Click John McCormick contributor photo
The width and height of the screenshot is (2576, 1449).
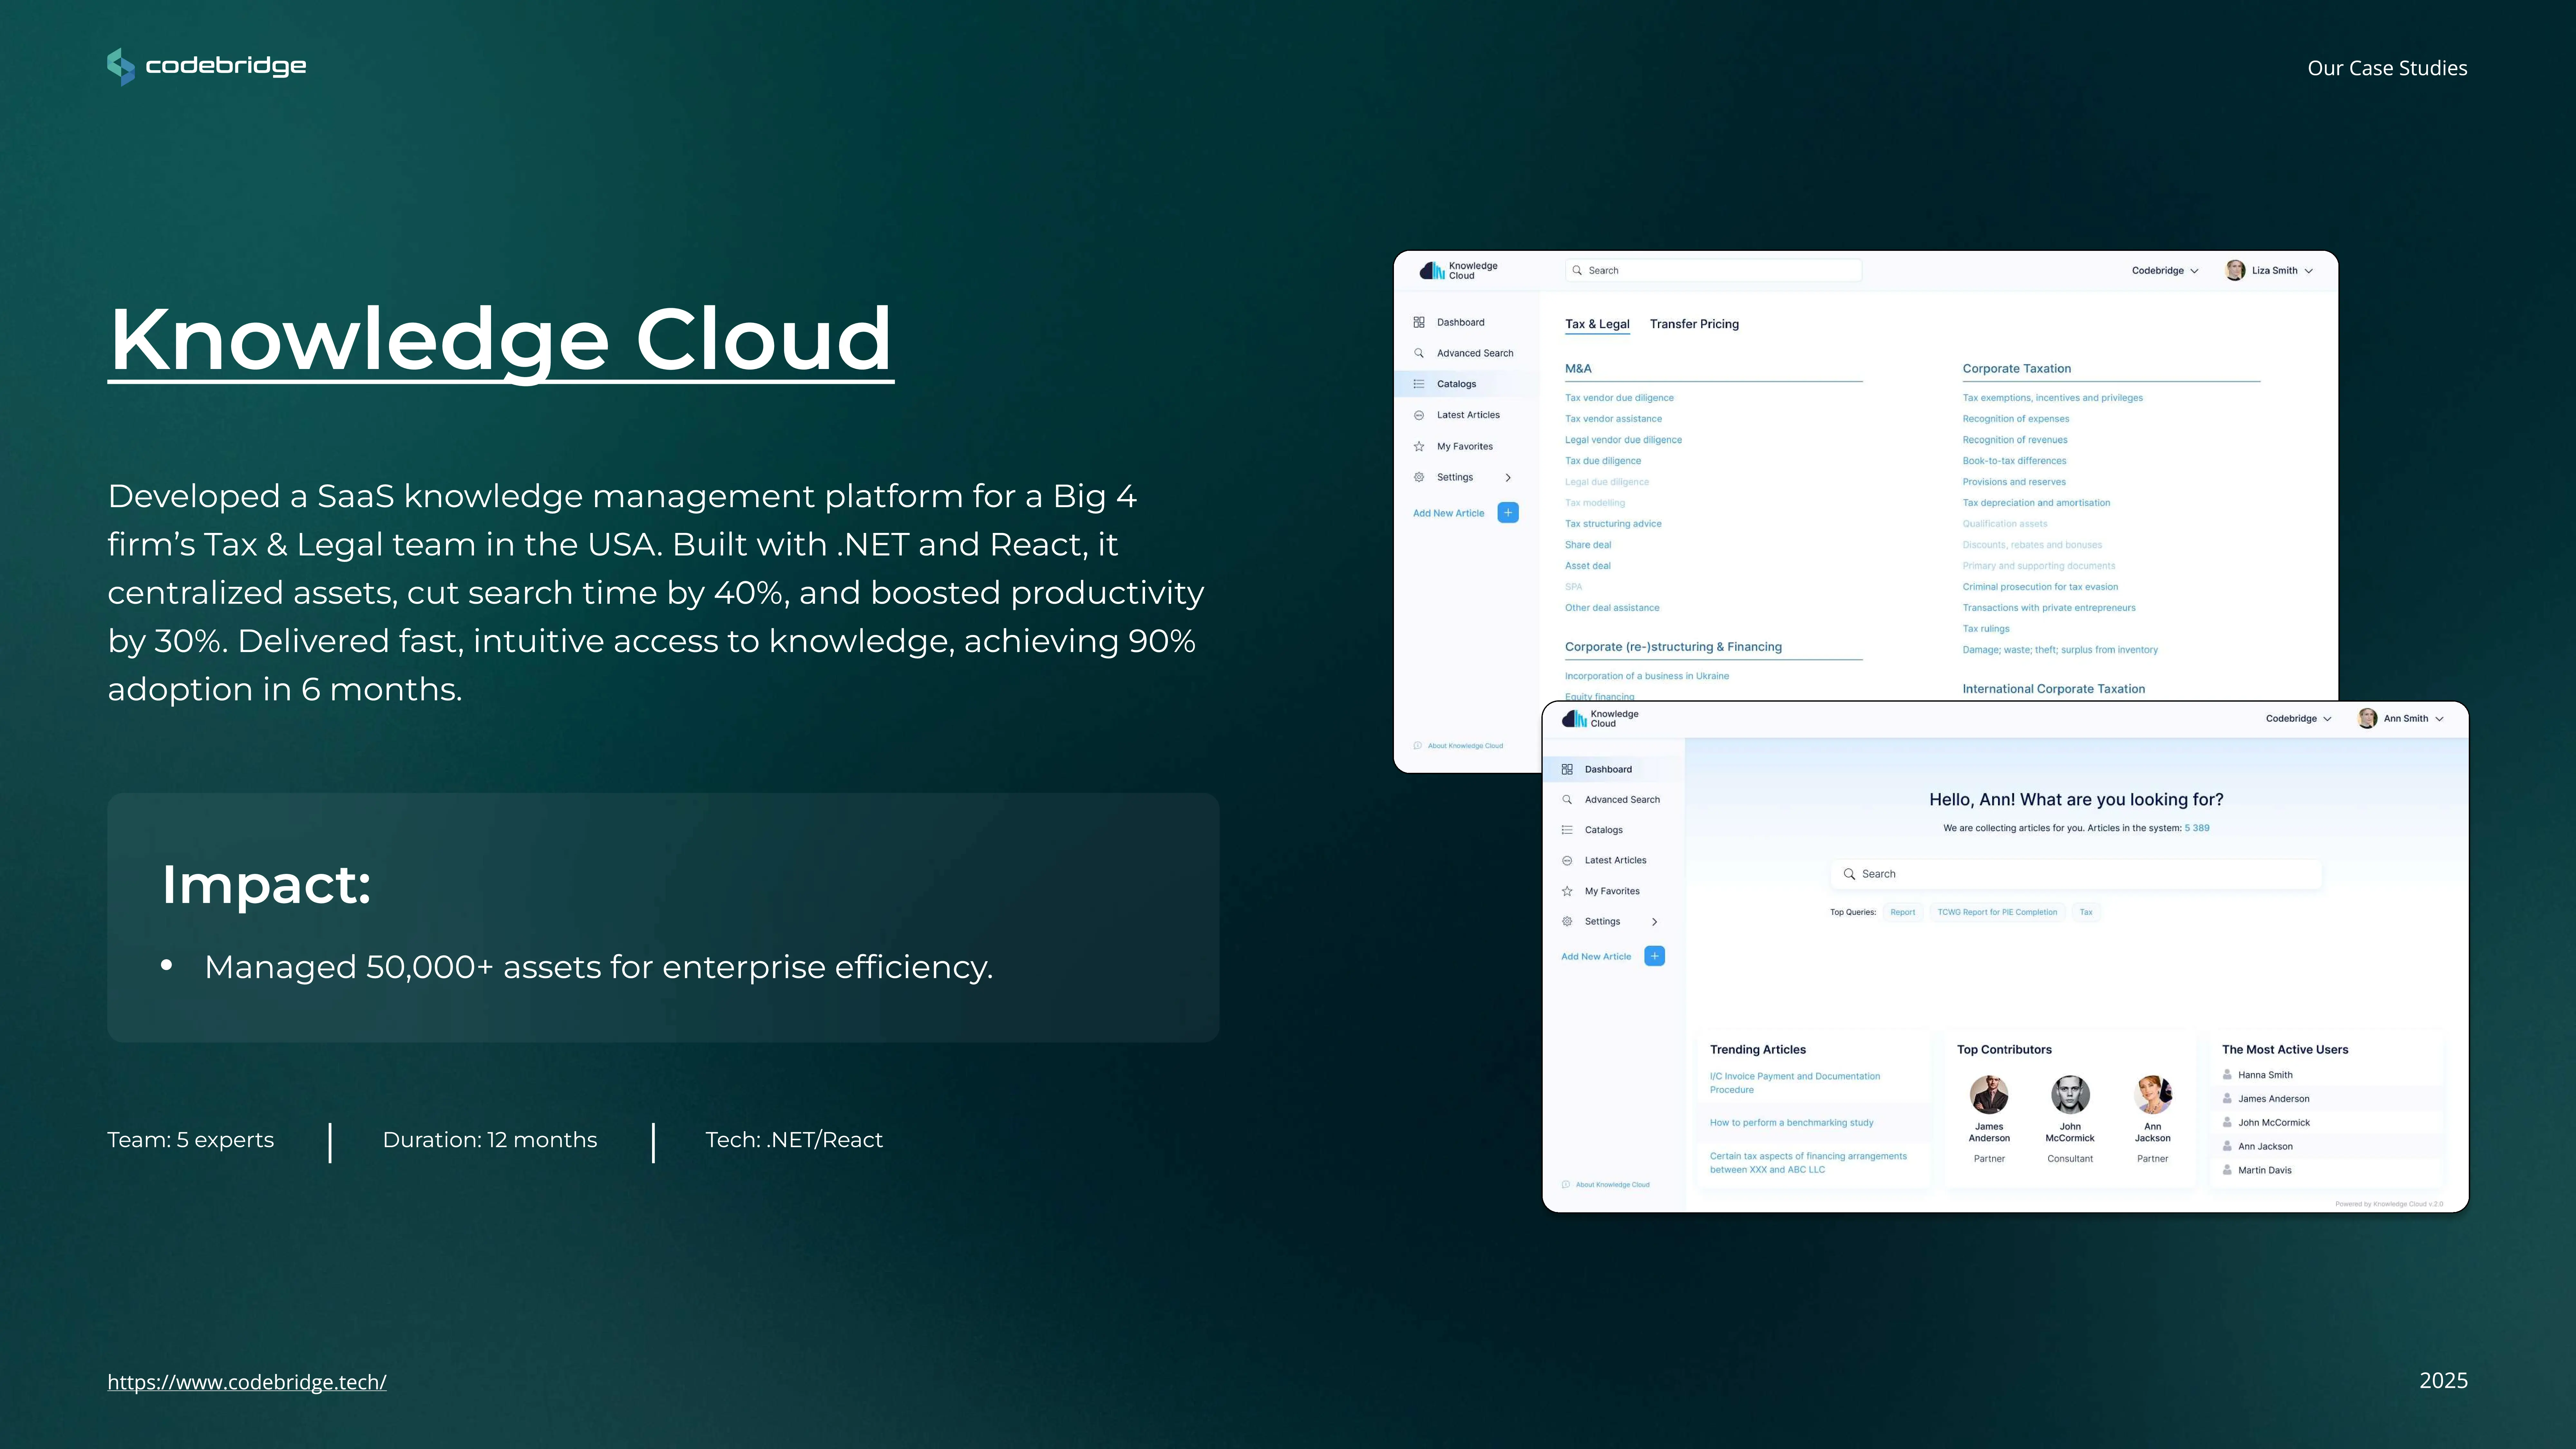pos(2070,1095)
